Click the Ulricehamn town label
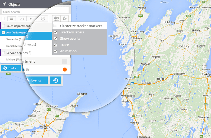The height and width of the screenshot is (138, 211). coord(179,74)
